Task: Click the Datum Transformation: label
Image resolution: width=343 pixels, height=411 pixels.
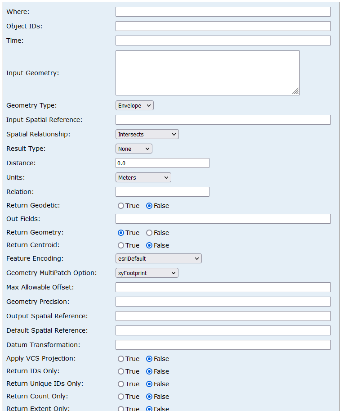Action: pyautogui.click(x=43, y=345)
